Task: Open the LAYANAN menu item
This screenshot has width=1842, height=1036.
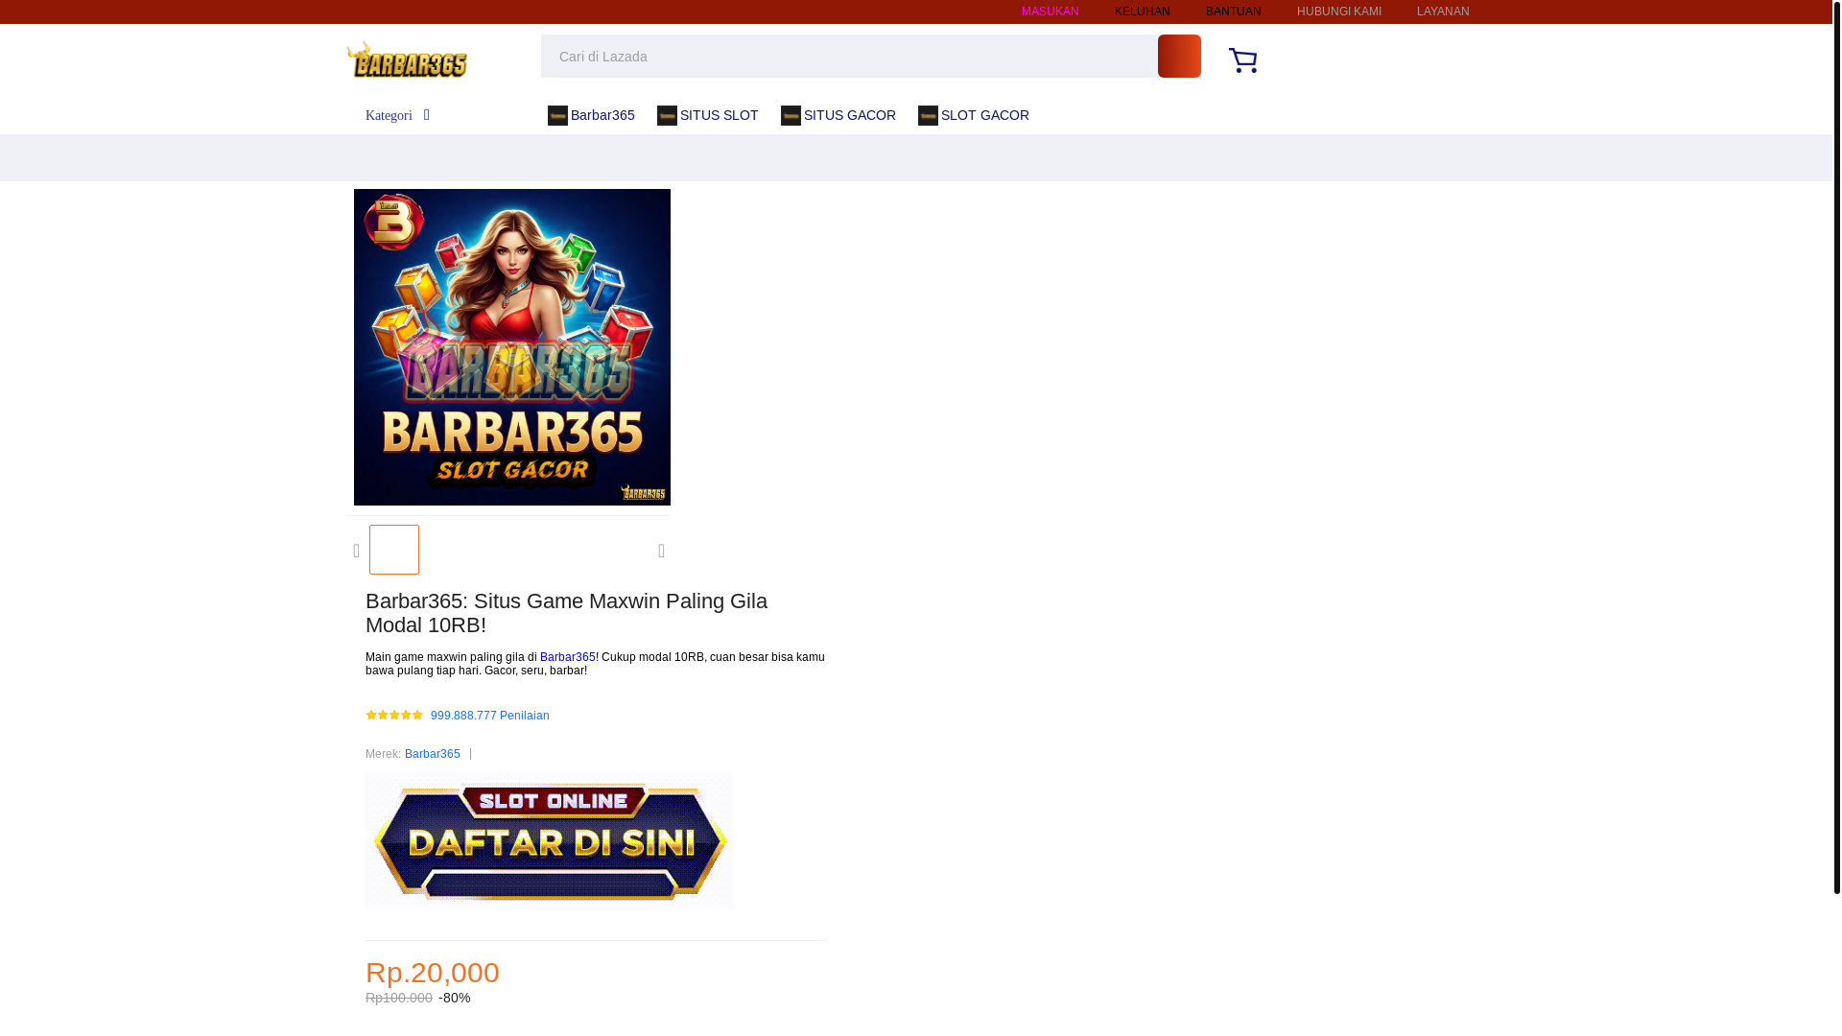Action: [1442, 12]
